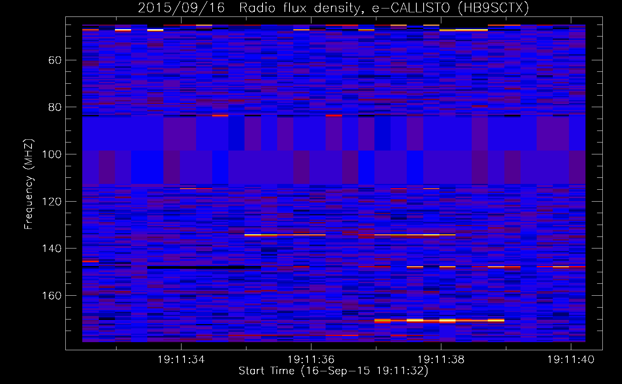Click the bright yellow burst near 170 MHz
Viewport: 622px width, 384px height.
[x=439, y=320]
